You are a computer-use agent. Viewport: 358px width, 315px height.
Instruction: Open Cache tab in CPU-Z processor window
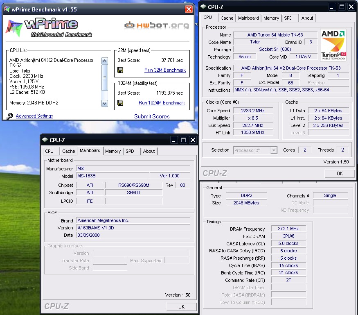tap(227, 18)
